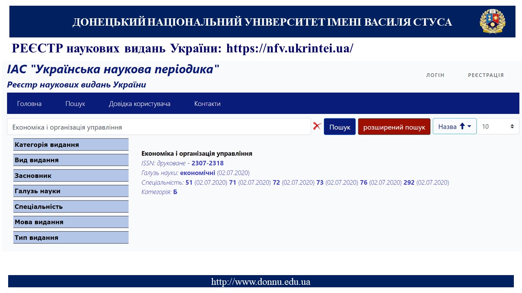Open the Назва sort order dropdown

(454, 127)
